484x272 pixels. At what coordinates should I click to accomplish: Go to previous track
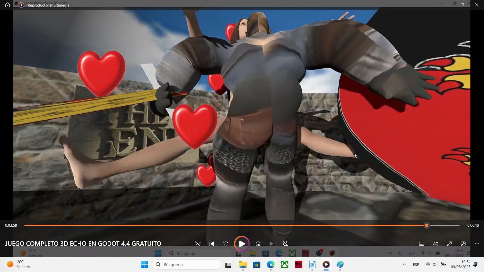pyautogui.click(x=212, y=244)
